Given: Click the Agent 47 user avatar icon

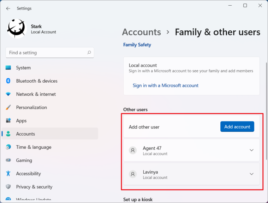Looking at the screenshot, I should (x=133, y=150).
